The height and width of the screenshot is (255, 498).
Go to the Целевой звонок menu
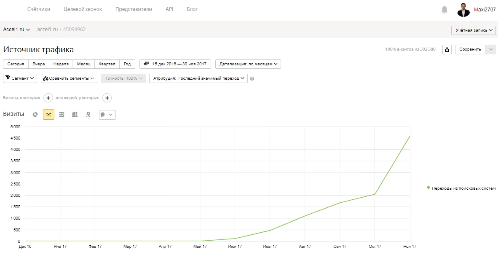pos(83,9)
